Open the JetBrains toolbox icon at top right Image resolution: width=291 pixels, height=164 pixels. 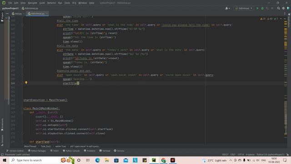point(288,8)
